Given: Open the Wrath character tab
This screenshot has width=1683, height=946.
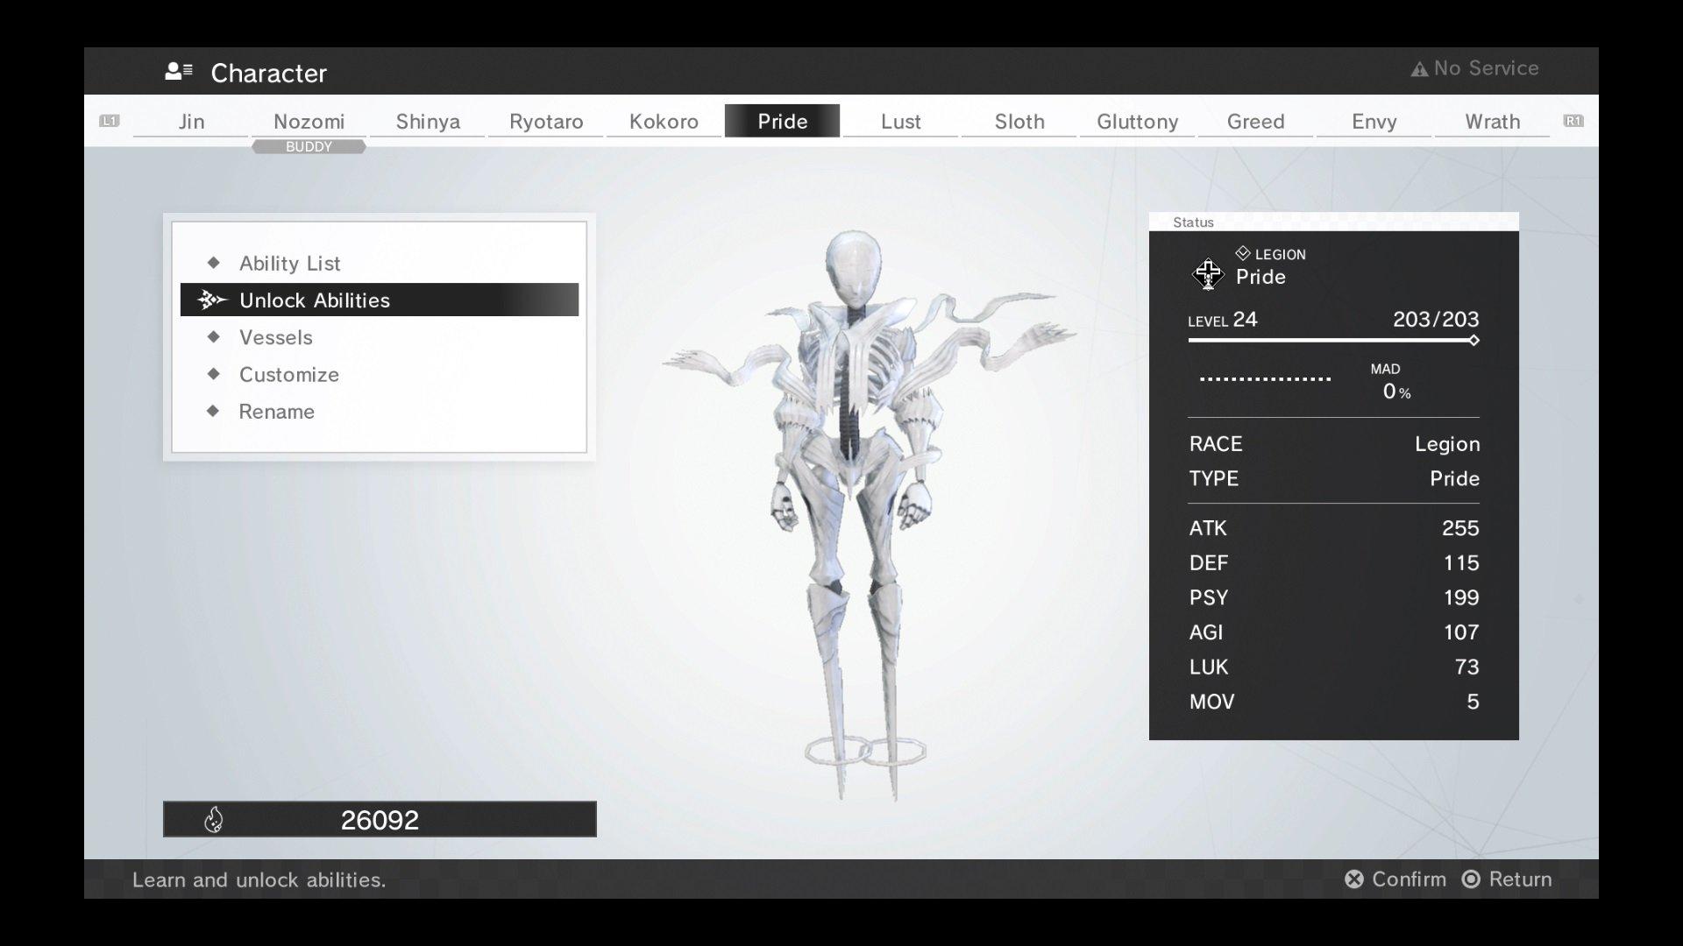Looking at the screenshot, I should coord(1492,122).
